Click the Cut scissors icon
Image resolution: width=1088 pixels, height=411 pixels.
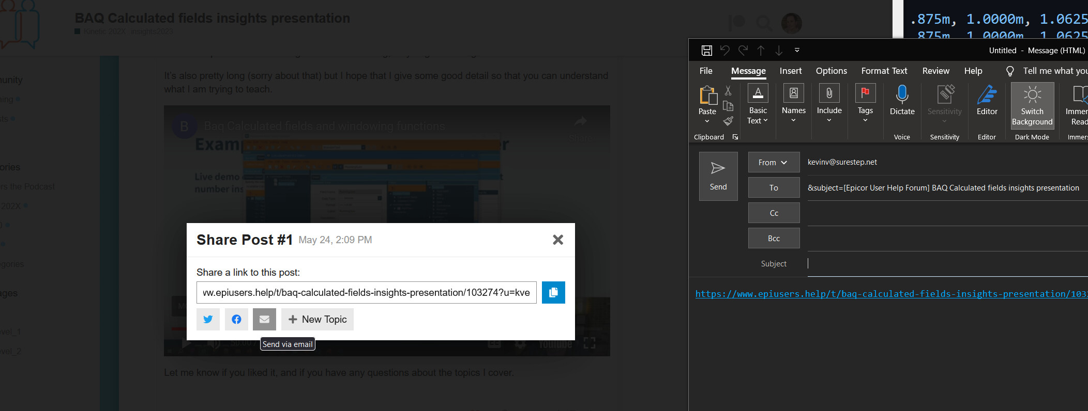pyautogui.click(x=728, y=91)
